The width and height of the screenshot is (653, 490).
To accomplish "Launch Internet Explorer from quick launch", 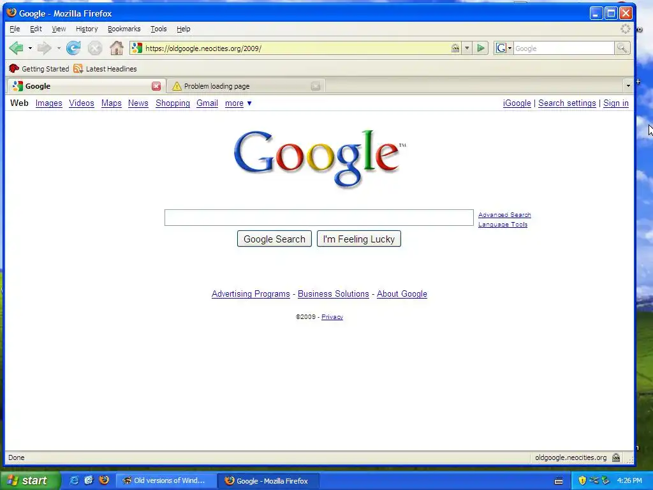I will pyautogui.click(x=74, y=480).
